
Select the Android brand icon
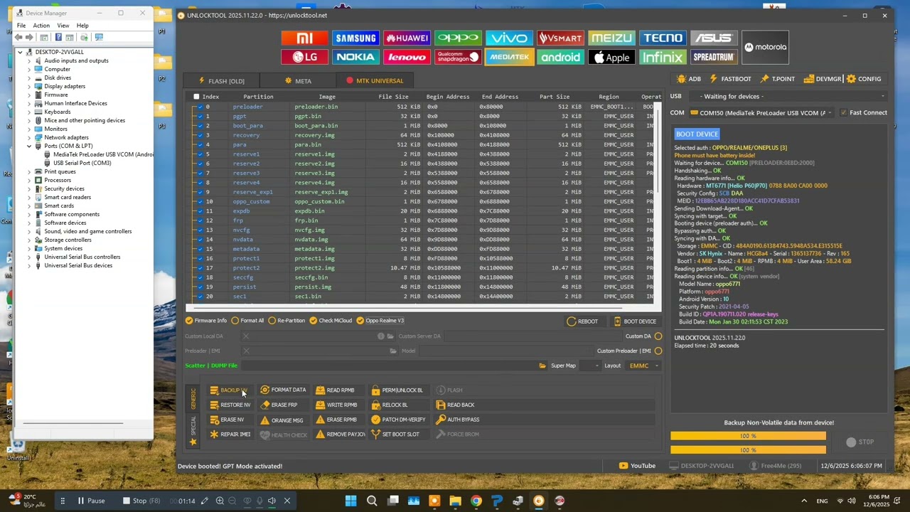coord(560,57)
